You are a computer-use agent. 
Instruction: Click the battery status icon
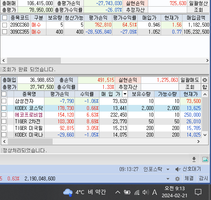click(127, 192)
